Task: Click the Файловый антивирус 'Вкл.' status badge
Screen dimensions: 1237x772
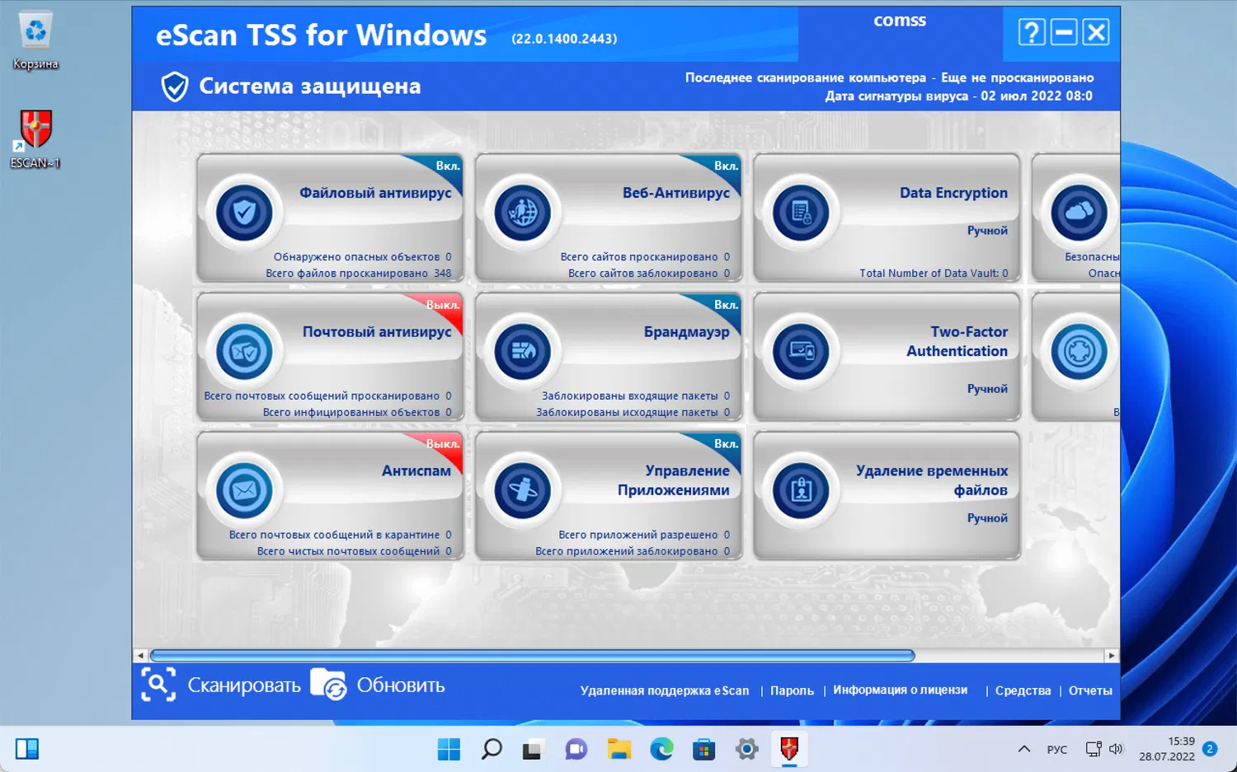Action: point(448,166)
